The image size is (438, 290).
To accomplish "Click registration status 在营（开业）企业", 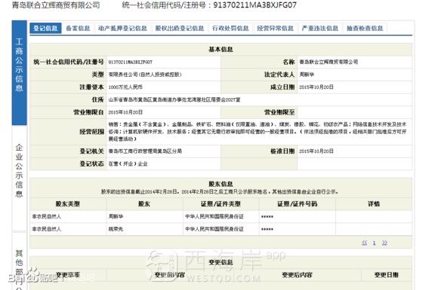I will click(128, 163).
